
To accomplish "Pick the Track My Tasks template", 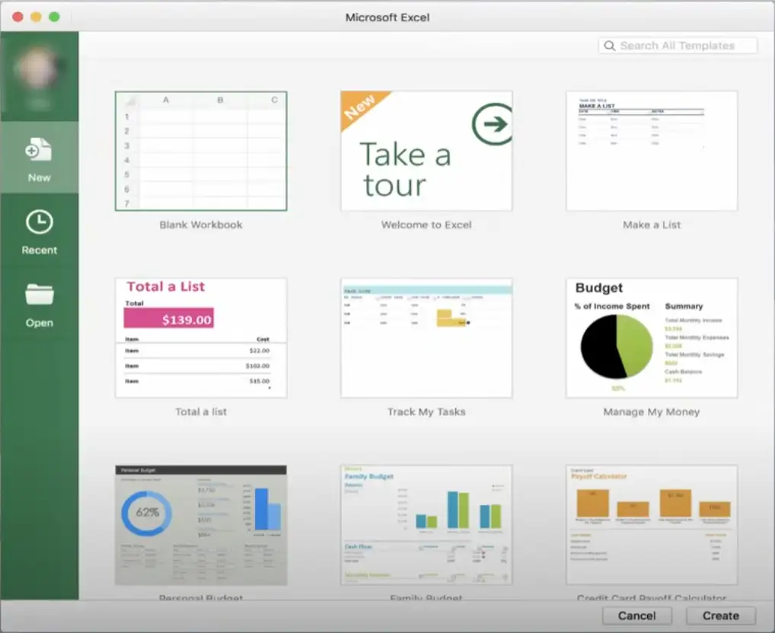I will pos(426,337).
